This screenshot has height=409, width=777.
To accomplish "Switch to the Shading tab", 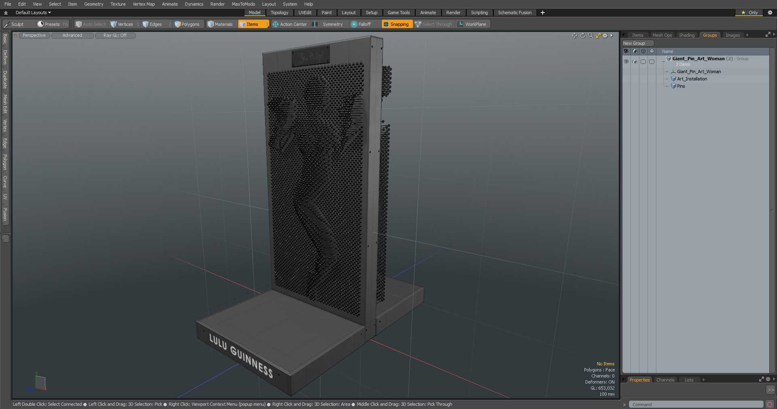I will tap(686, 35).
